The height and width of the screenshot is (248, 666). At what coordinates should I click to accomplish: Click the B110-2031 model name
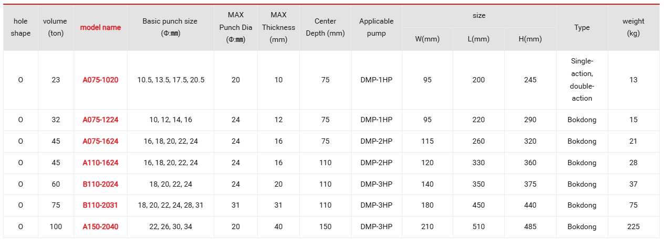point(100,206)
